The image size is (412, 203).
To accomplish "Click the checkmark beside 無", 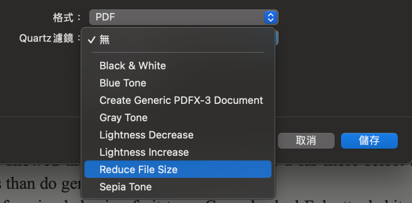I will click(x=92, y=40).
